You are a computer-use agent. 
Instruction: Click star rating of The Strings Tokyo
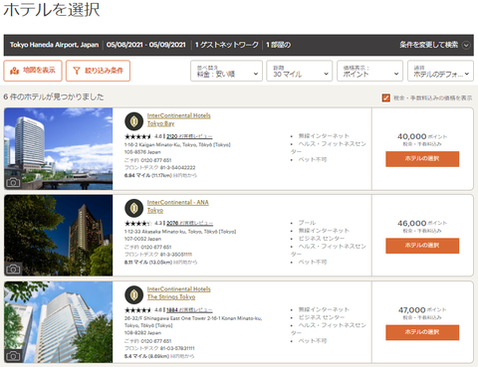coord(138,310)
